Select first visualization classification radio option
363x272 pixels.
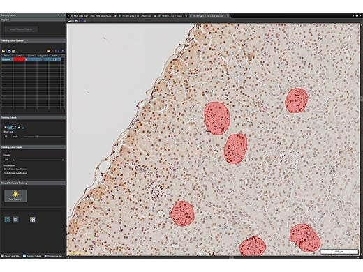click(5, 169)
